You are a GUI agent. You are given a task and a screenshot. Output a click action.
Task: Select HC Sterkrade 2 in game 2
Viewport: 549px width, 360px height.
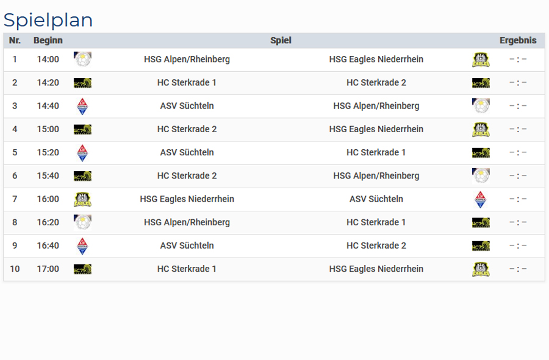click(x=376, y=83)
